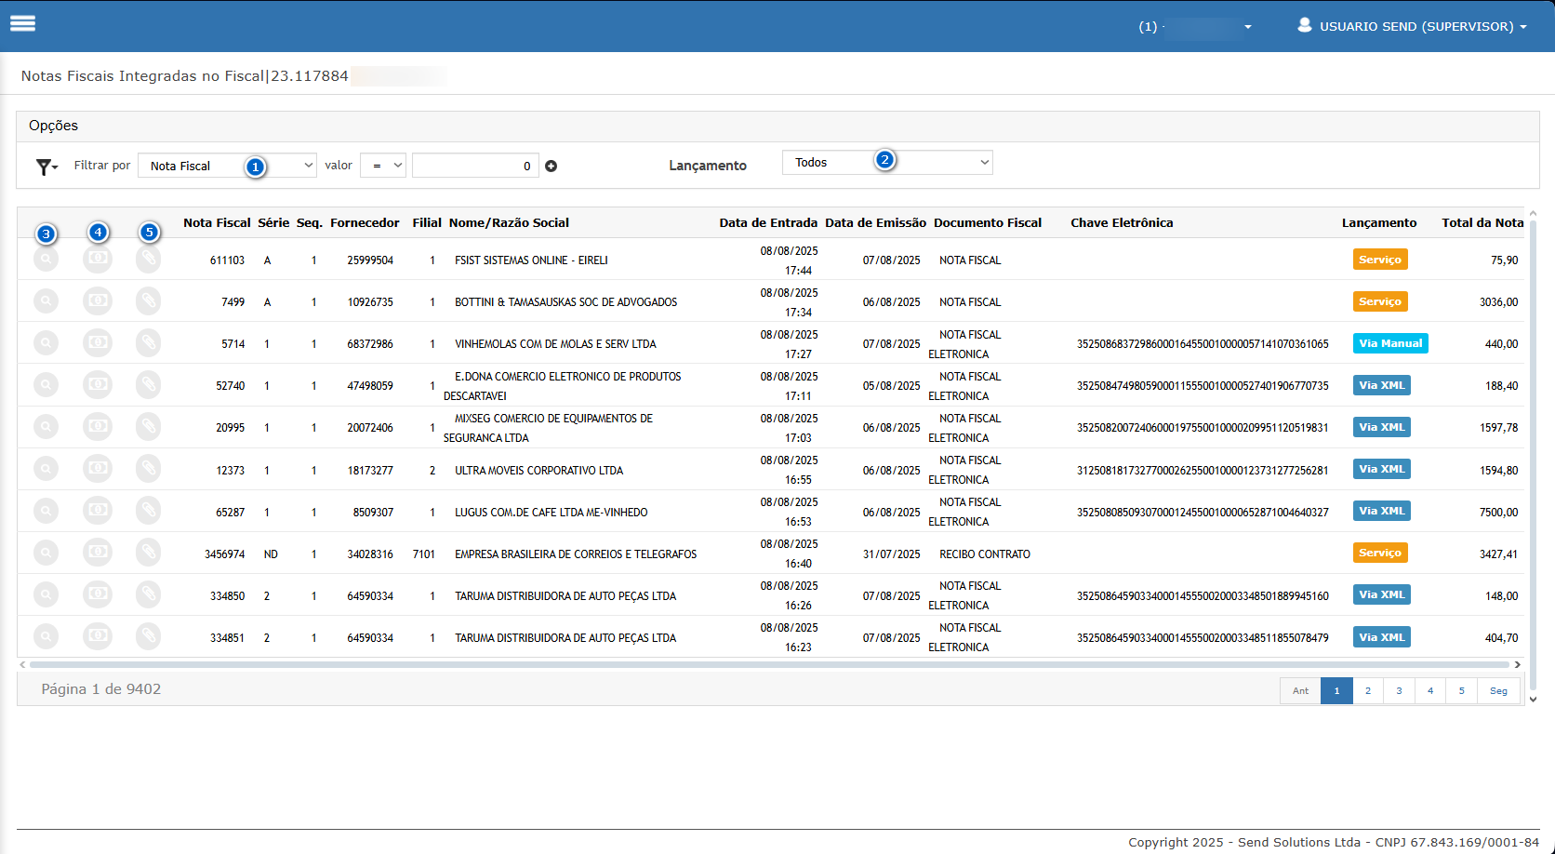Open paperclip attachments for LUGUS COM.DE CAFE row

(x=148, y=510)
